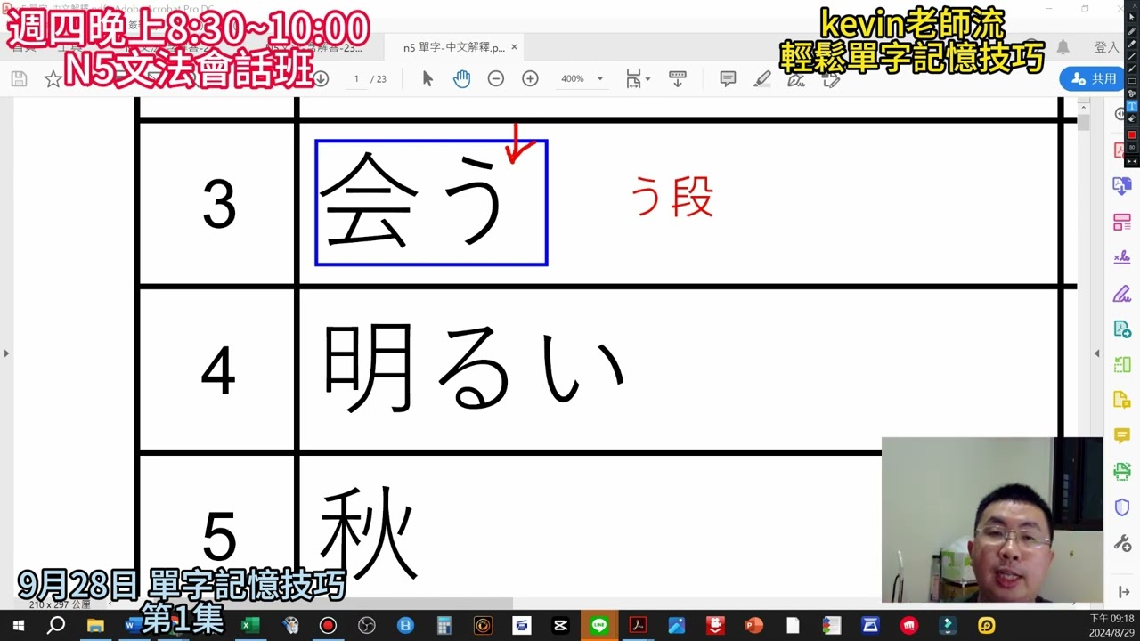Open the Export PDF tool in right panel

tap(1122, 186)
